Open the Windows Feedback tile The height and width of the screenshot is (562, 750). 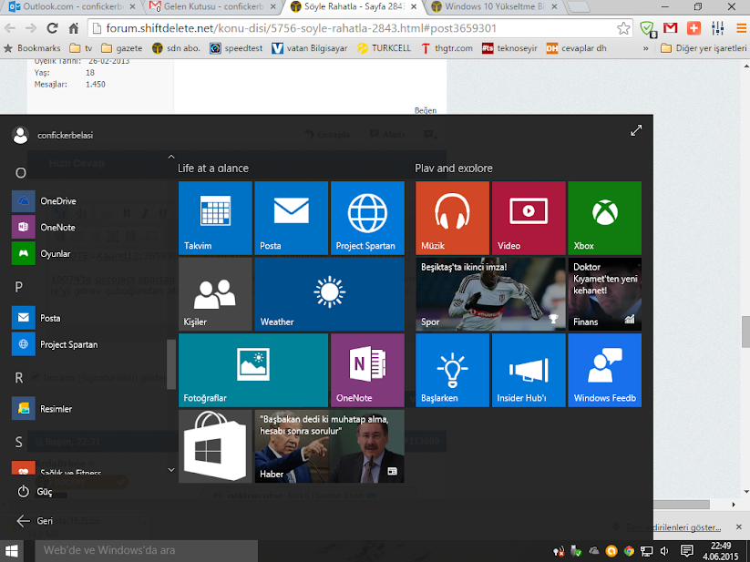(604, 371)
